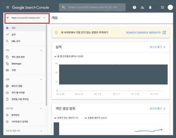This screenshot has height=138, width=176.
Task: Click the sidebar vertical scrollbar
Action: [x=46, y=65]
